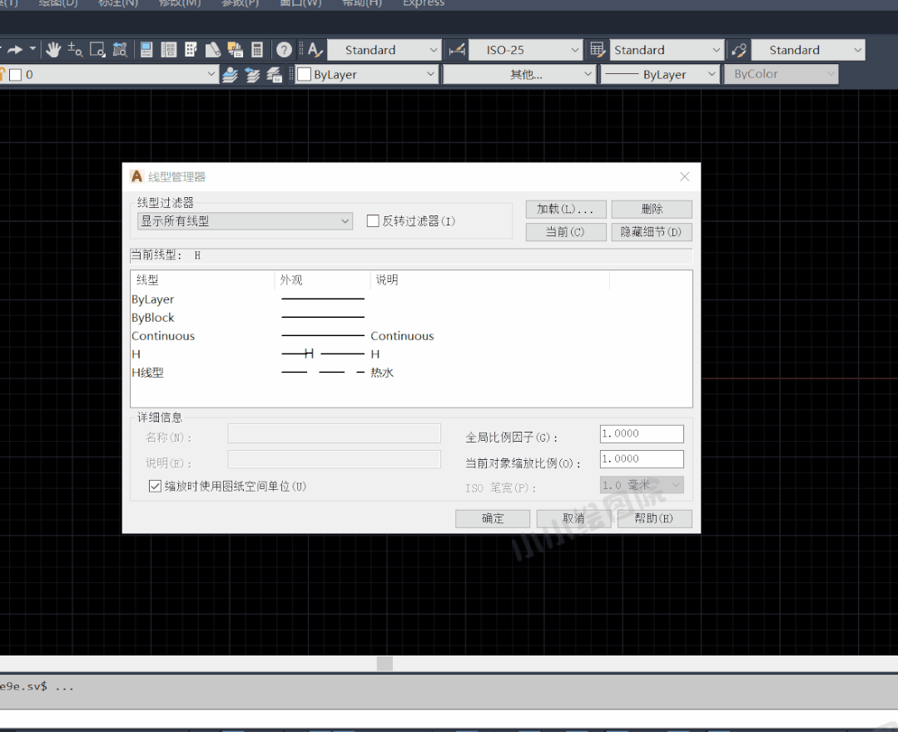Click the Redo arrow icon

[x=15, y=50]
